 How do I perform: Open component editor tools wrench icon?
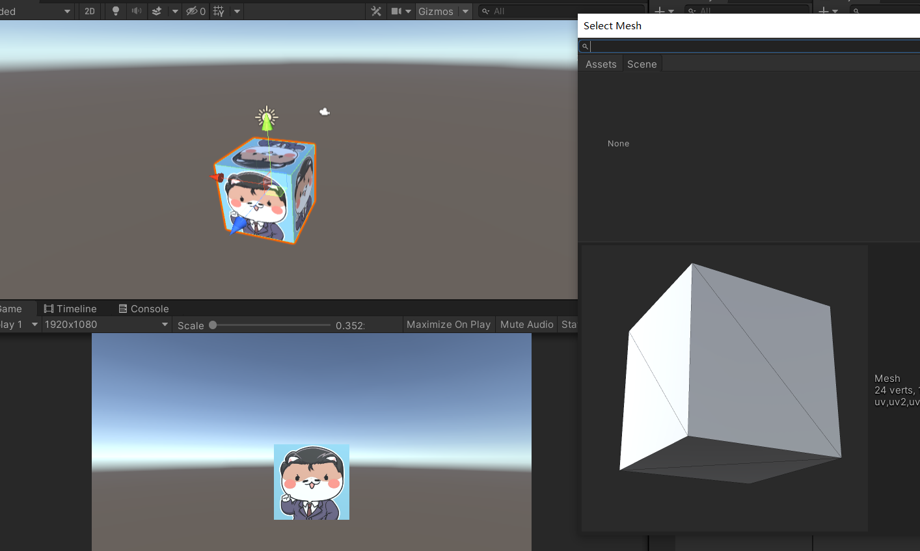376,11
